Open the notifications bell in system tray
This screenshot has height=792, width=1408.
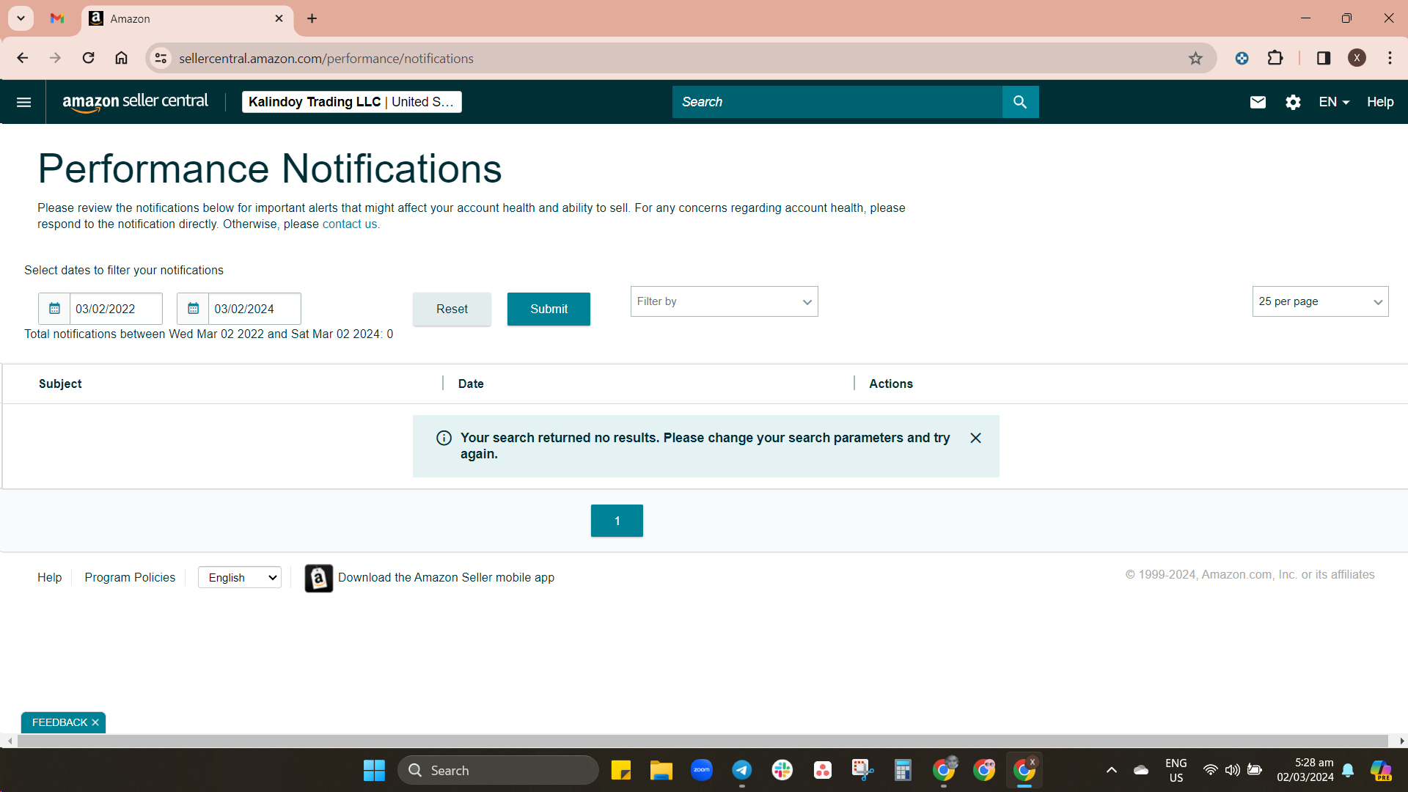tap(1348, 770)
